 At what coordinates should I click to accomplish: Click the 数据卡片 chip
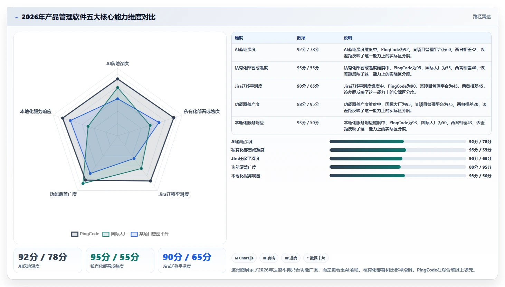click(x=316, y=258)
